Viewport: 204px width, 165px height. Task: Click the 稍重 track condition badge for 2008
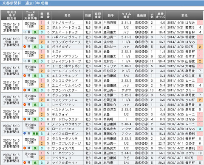35,134
